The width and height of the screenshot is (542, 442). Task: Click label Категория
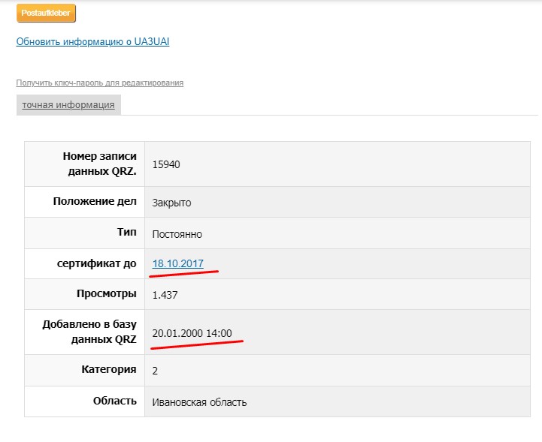pyautogui.click(x=109, y=369)
